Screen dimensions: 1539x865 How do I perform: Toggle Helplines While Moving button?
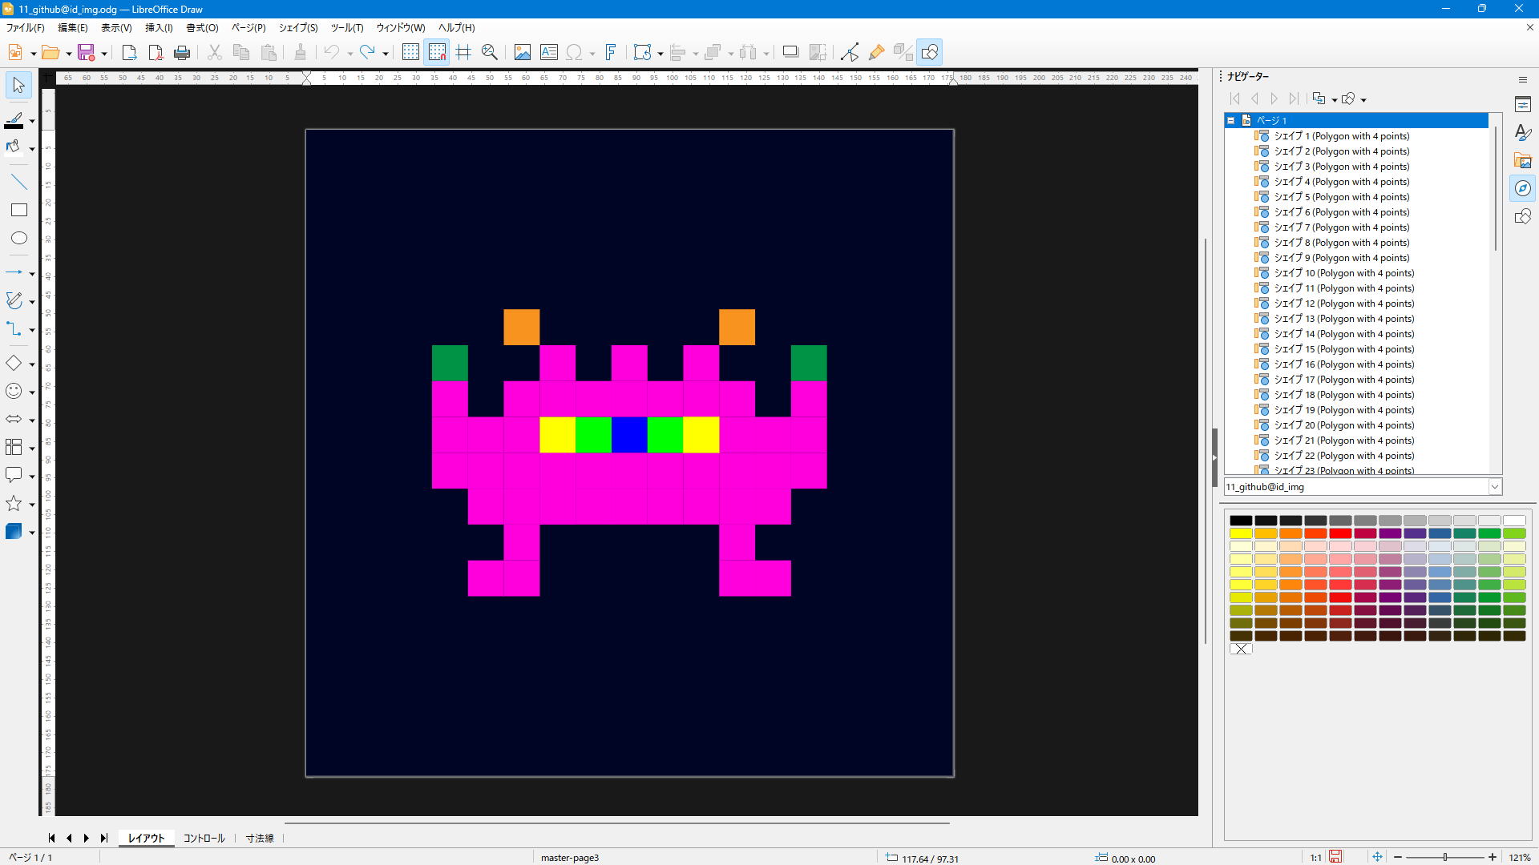(463, 53)
